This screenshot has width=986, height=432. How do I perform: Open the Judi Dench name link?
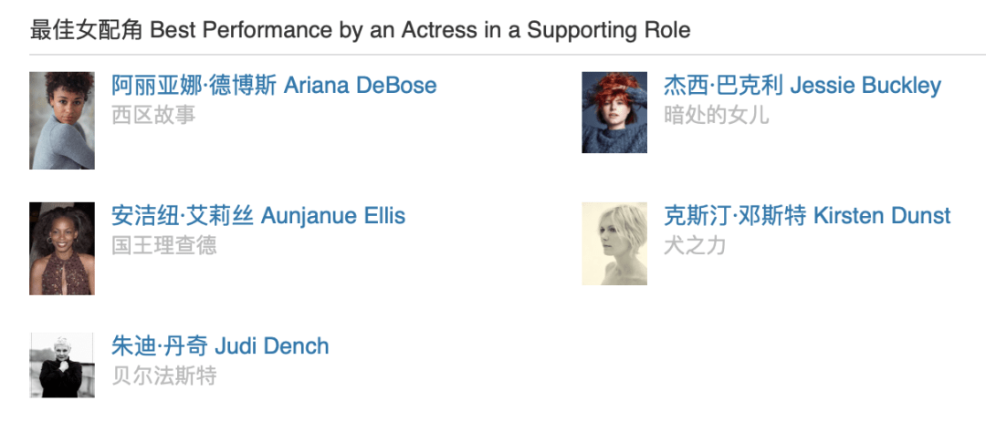click(x=271, y=346)
